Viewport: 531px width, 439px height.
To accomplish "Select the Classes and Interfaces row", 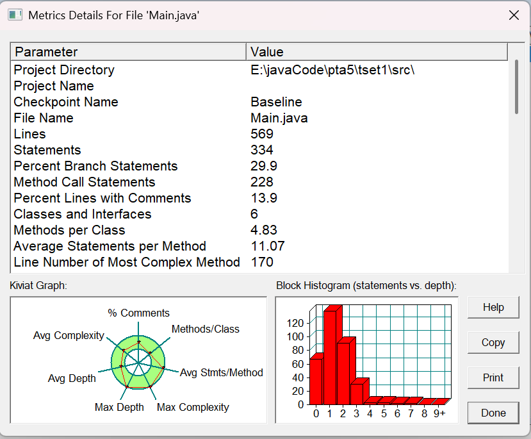I will pyautogui.click(x=259, y=214).
